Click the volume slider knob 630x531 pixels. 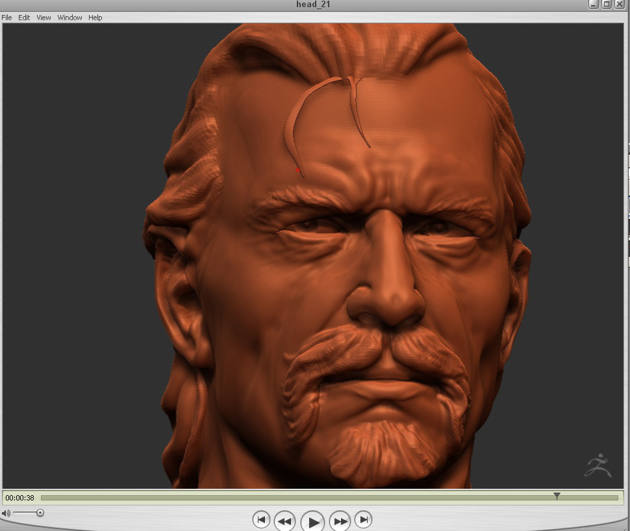[x=40, y=513]
